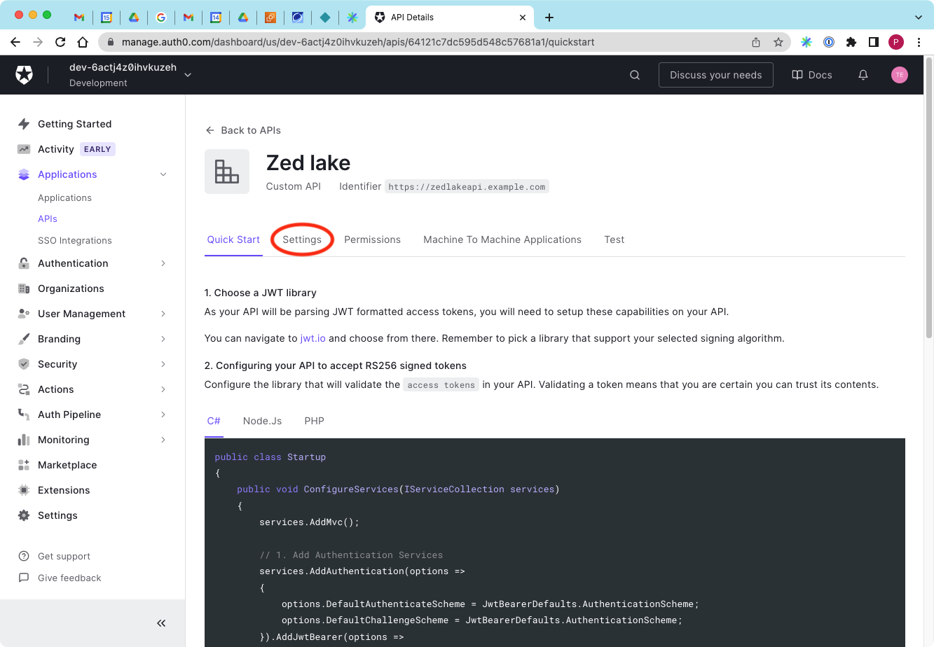Switch to the Quick Start tab
The width and height of the screenshot is (934, 647).
pos(233,239)
